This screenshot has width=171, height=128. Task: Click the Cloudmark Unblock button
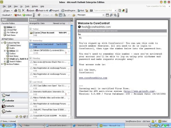27,15
